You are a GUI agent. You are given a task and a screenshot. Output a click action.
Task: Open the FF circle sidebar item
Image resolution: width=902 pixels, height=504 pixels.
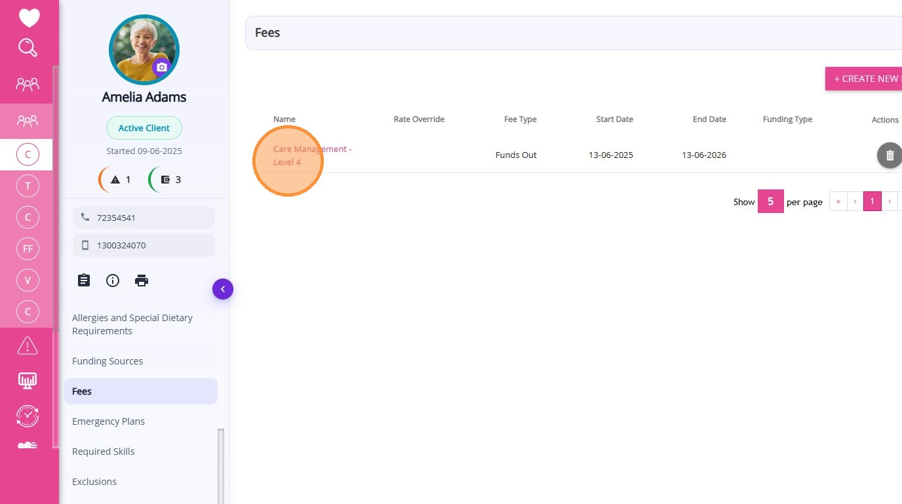click(28, 249)
